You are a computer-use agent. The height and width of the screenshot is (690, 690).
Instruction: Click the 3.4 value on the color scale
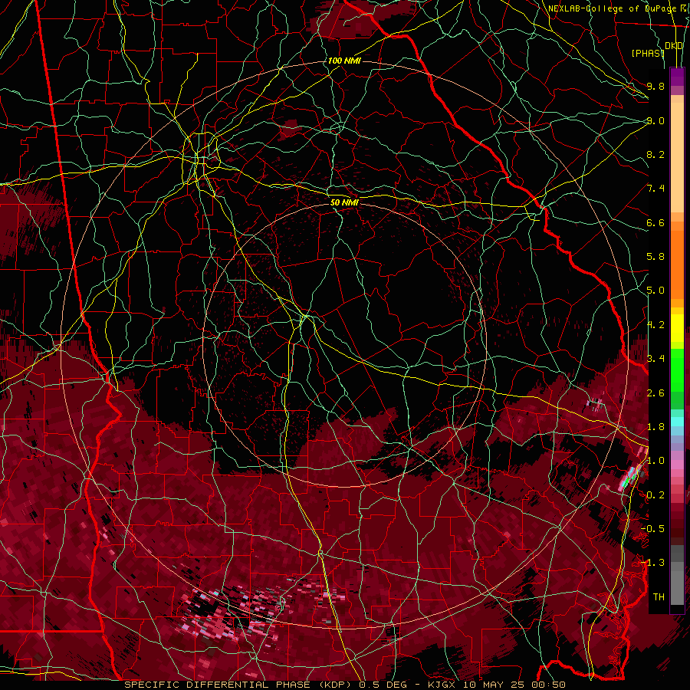(x=655, y=359)
